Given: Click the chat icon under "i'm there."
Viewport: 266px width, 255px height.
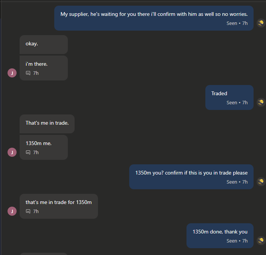Looking at the screenshot, I should tap(28, 73).
